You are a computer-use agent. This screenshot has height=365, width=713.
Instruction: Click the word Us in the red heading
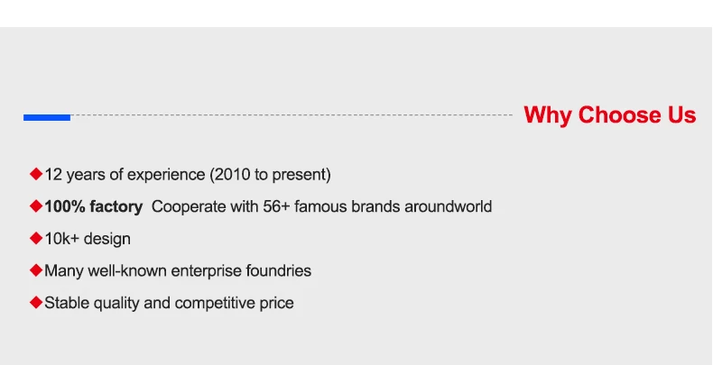point(680,115)
